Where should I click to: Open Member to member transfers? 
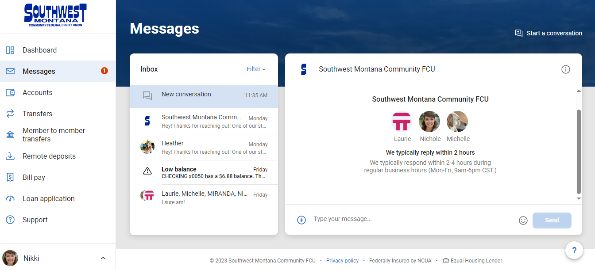[x=58, y=135]
